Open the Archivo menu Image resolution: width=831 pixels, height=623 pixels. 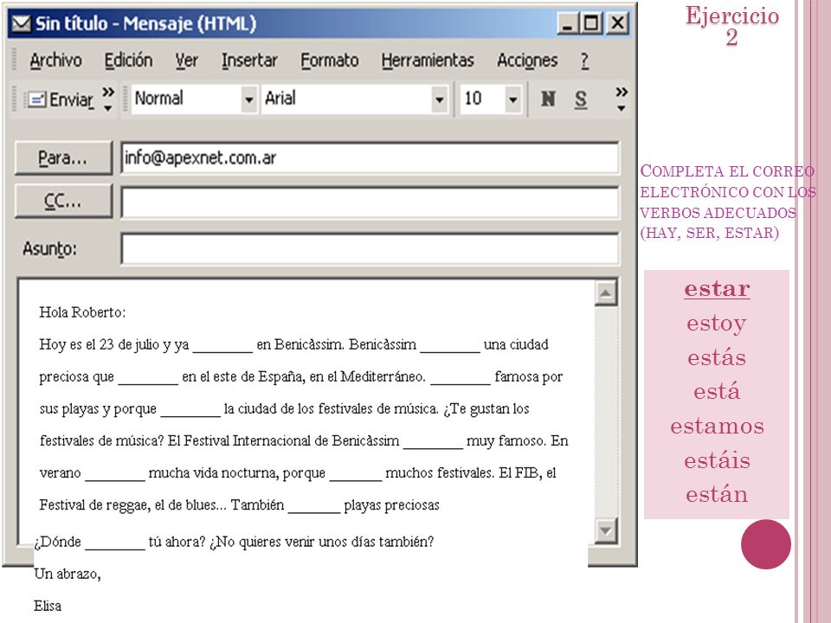pos(55,61)
